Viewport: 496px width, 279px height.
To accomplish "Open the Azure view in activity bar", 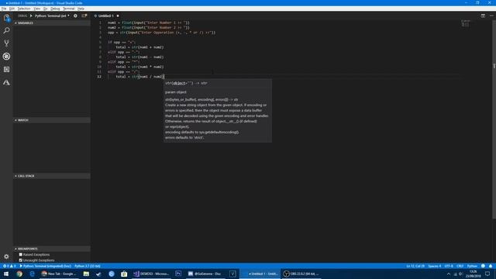I will [x=6, y=83].
